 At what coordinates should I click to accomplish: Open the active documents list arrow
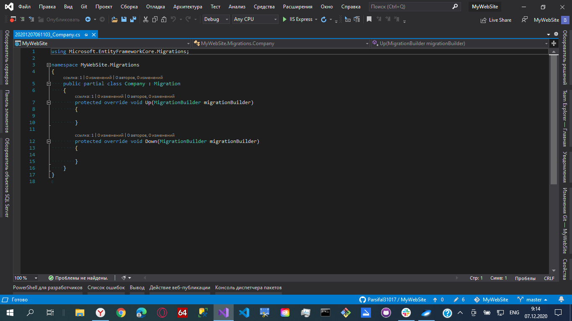click(x=549, y=34)
